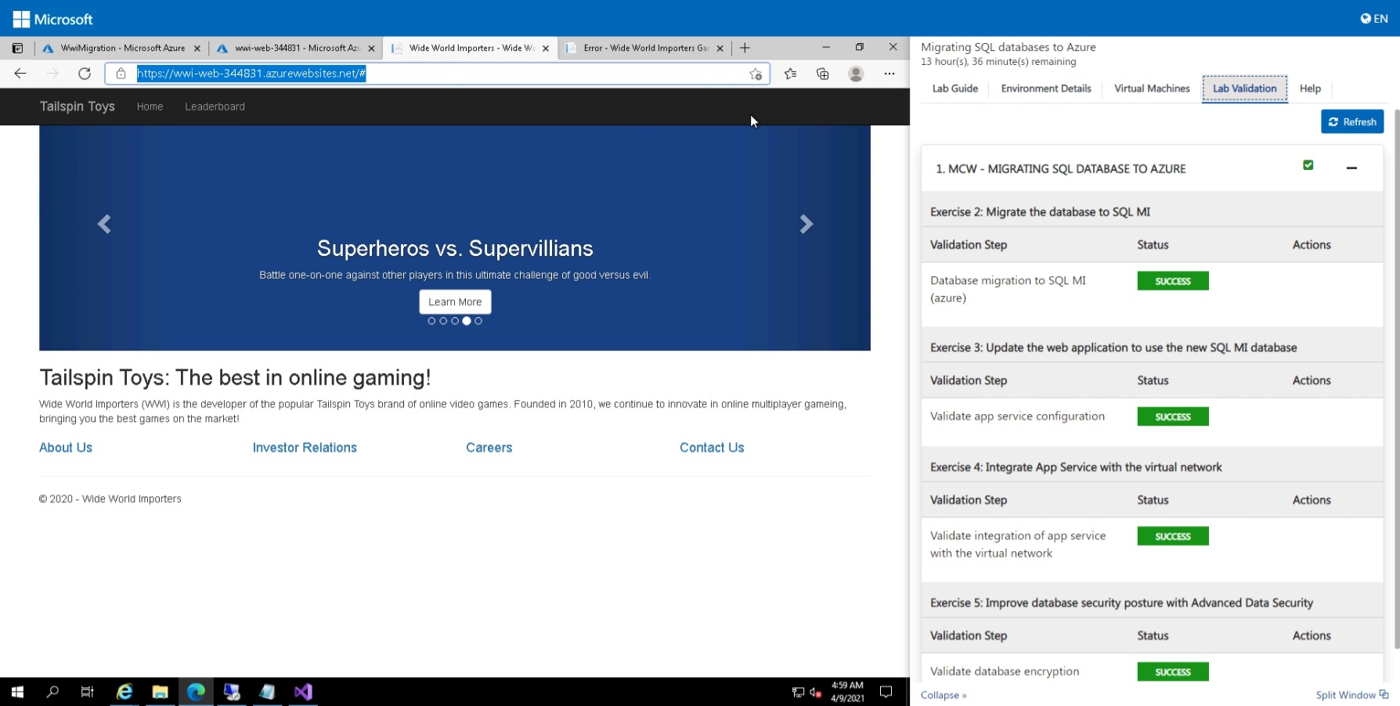
Task: Click the Split Window option
Action: click(x=1351, y=695)
